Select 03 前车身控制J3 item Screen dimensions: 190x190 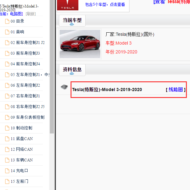25,53
